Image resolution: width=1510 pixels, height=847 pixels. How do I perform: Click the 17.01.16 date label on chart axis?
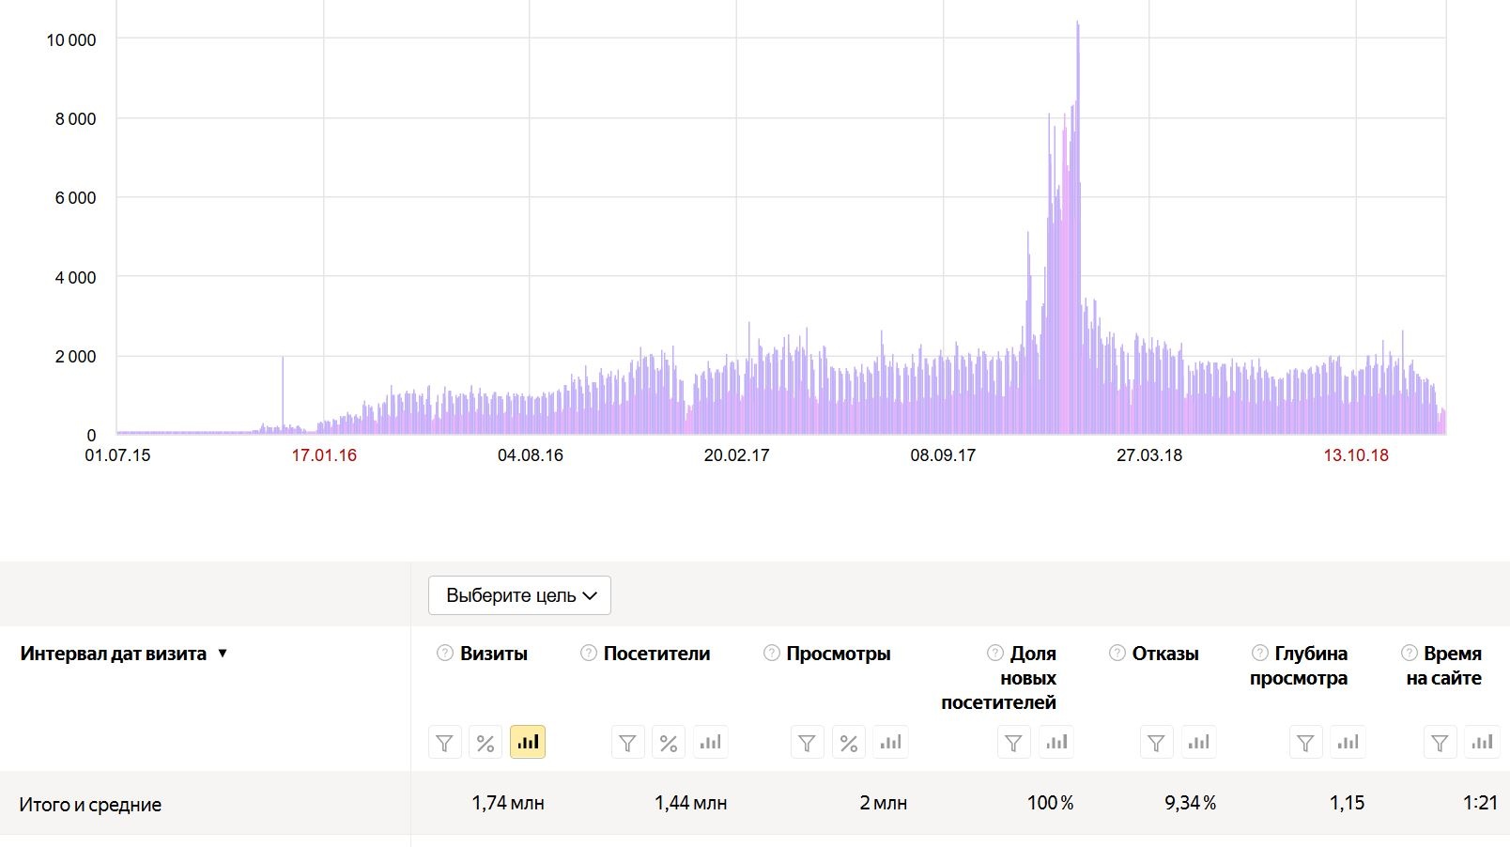click(x=324, y=455)
